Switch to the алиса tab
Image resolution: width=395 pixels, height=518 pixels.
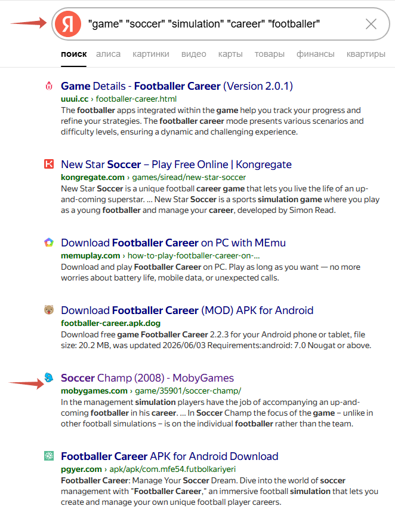tap(109, 54)
